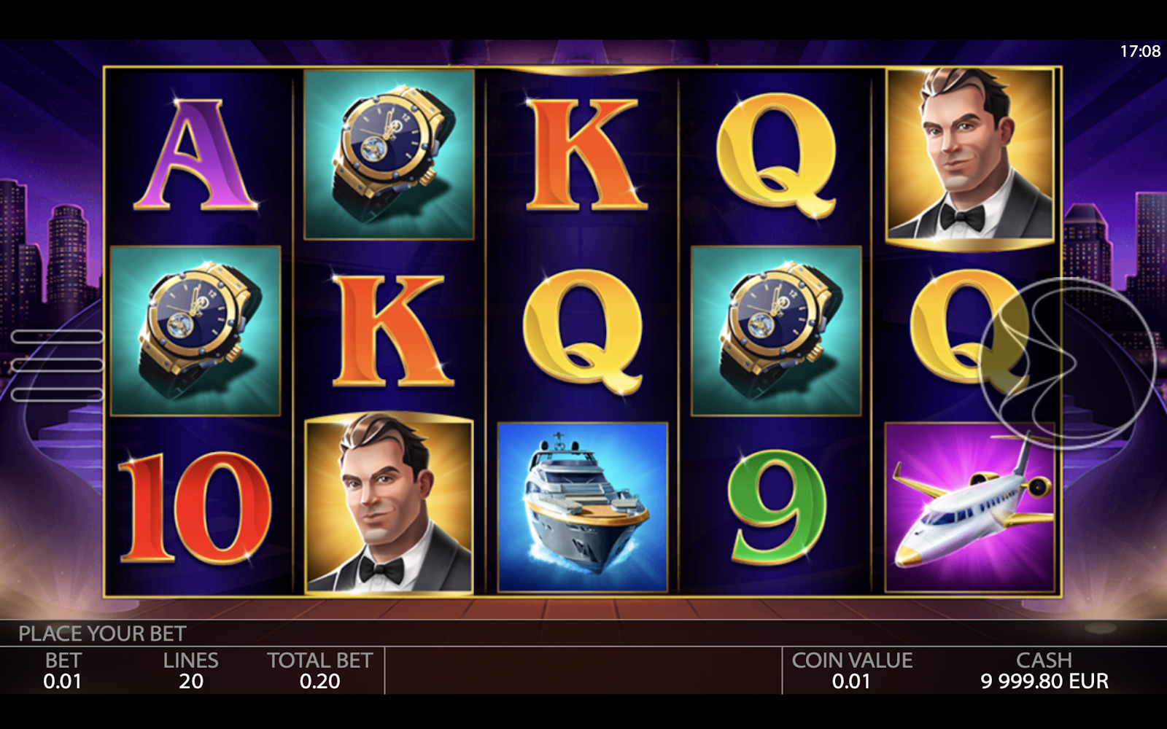Screen dimensions: 1167x729
Task: Select the private jet symbol
Action: click(971, 507)
